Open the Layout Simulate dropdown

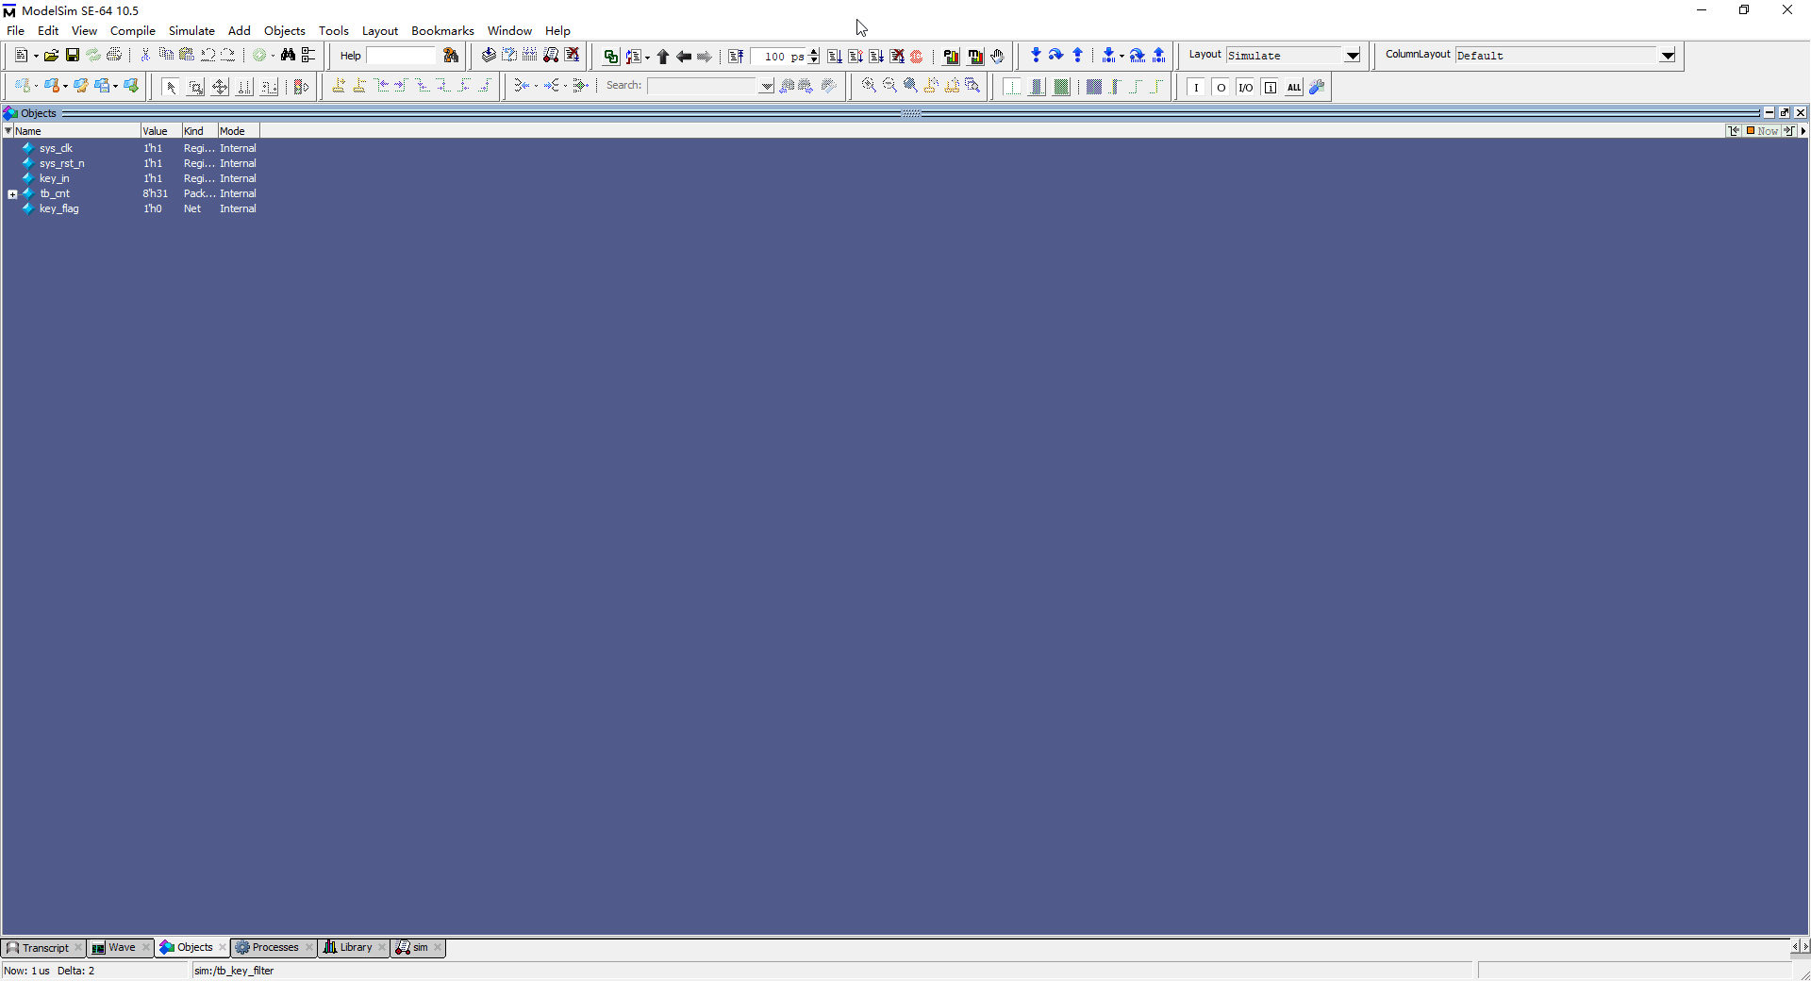1352,56
